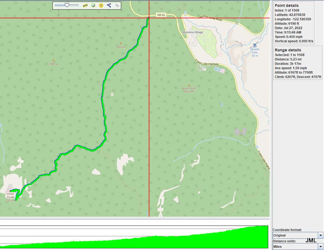Select the track start point at the crosshair
This screenshot has height=250, width=324.
pyautogui.click(x=149, y=18)
